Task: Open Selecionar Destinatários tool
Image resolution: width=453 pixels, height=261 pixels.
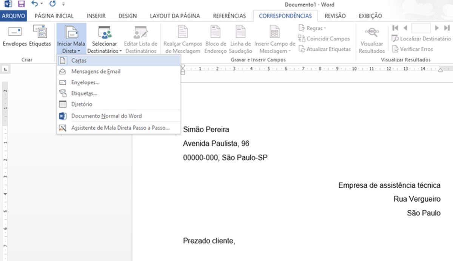Action: click(104, 38)
